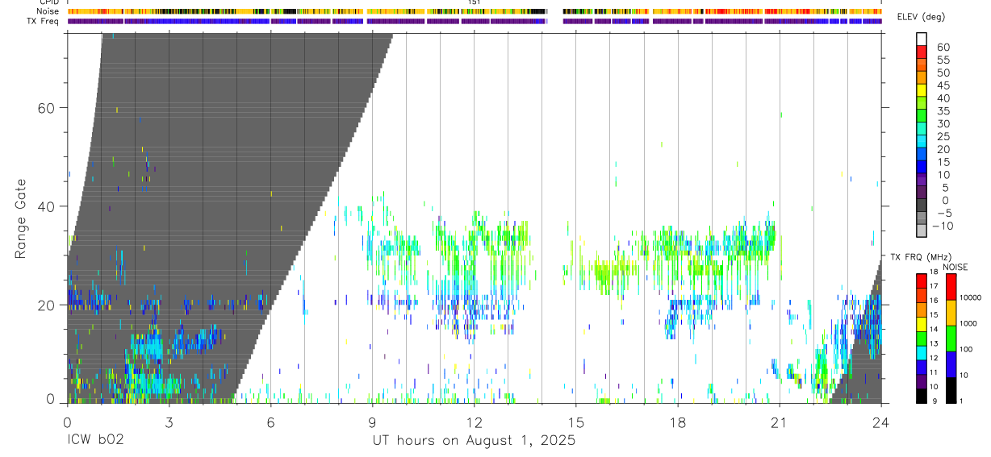The width and height of the screenshot is (991, 457).
Task: Click the NOISE legend label "10000"
Action: coord(969,297)
